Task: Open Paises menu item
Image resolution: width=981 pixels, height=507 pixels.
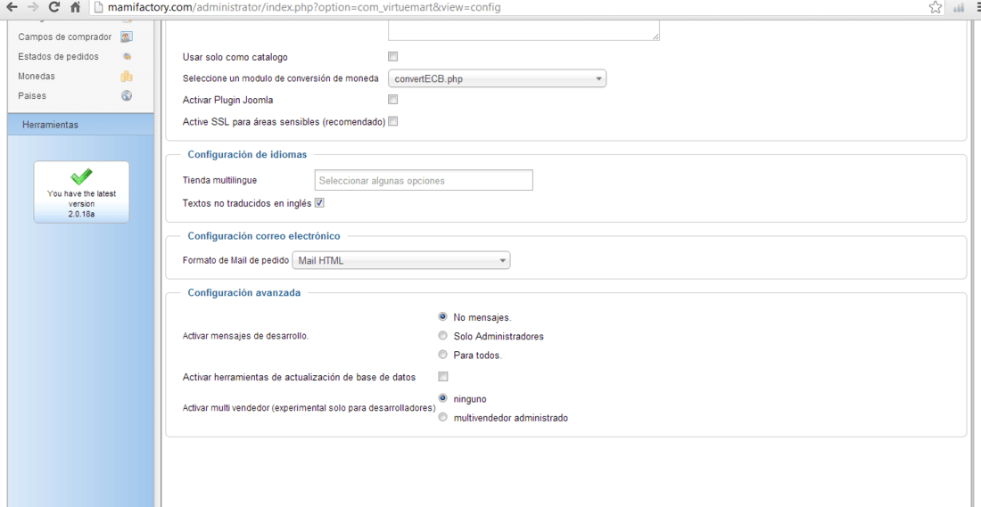Action: click(32, 95)
